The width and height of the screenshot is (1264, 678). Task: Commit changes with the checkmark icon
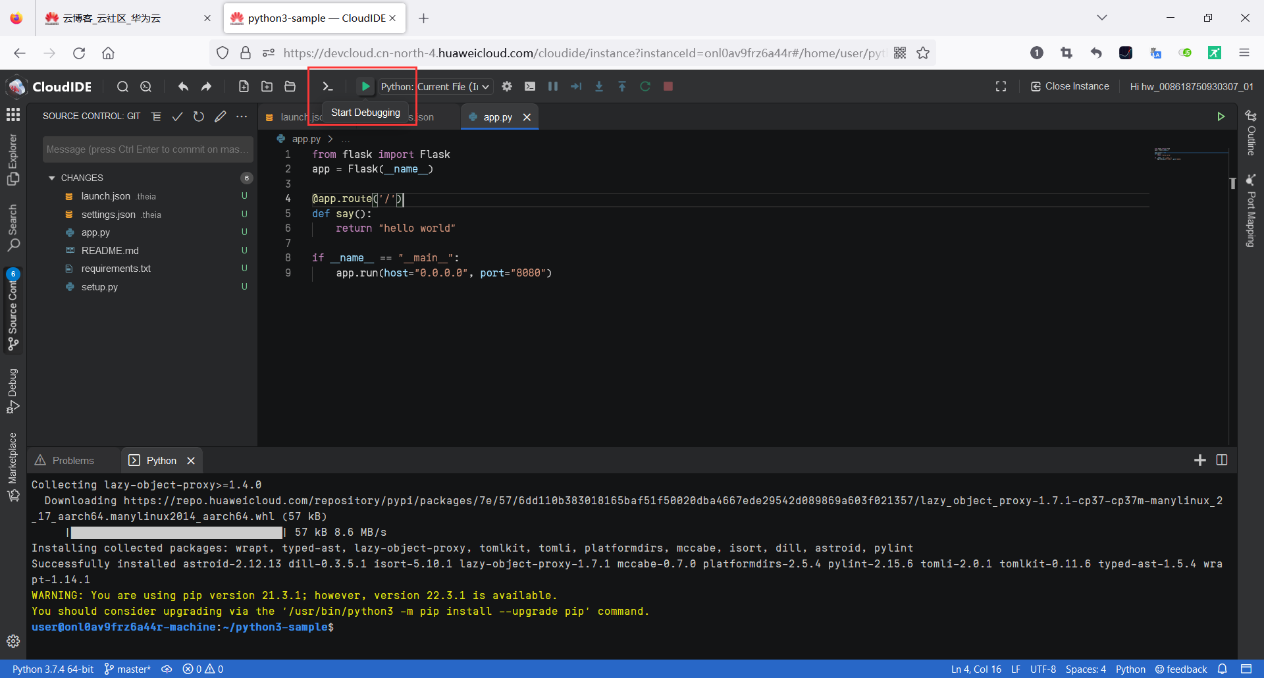(177, 117)
